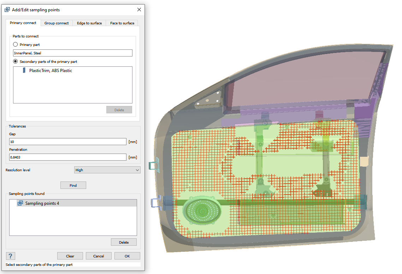Switch to the Face to surface tab
The width and height of the screenshot is (402, 274).
click(122, 23)
